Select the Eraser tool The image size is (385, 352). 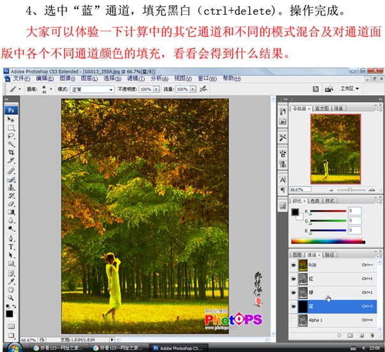11,204
